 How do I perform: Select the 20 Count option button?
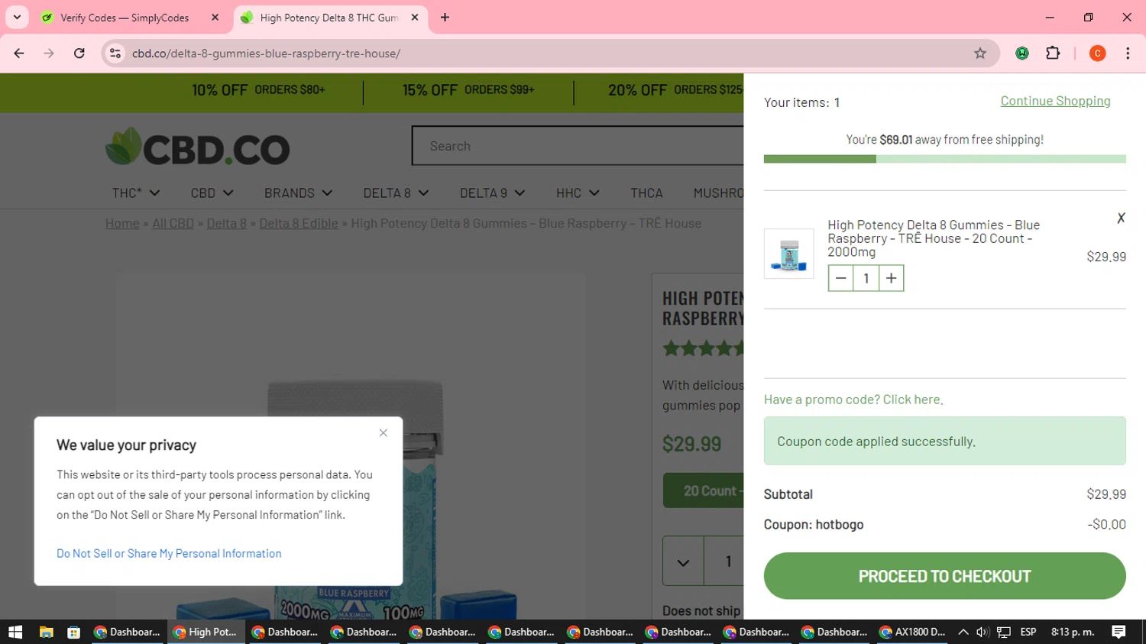tap(704, 490)
